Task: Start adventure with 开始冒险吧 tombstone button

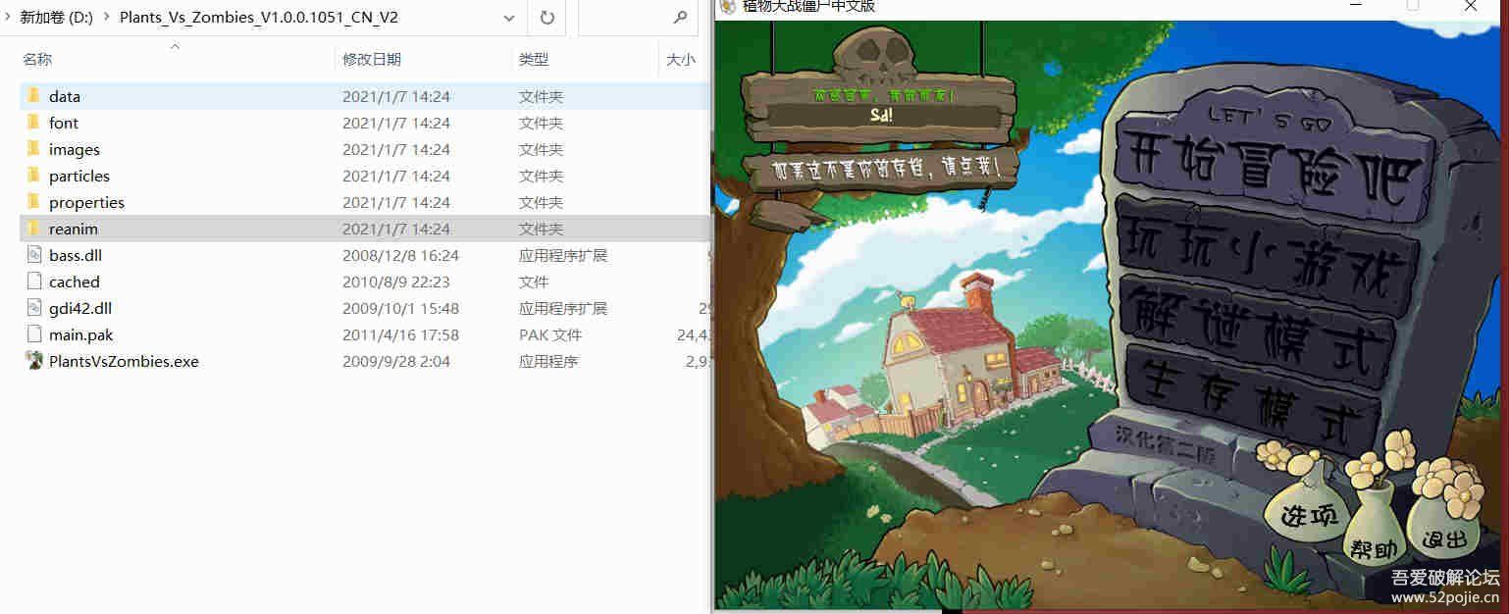Action: pos(1272,170)
